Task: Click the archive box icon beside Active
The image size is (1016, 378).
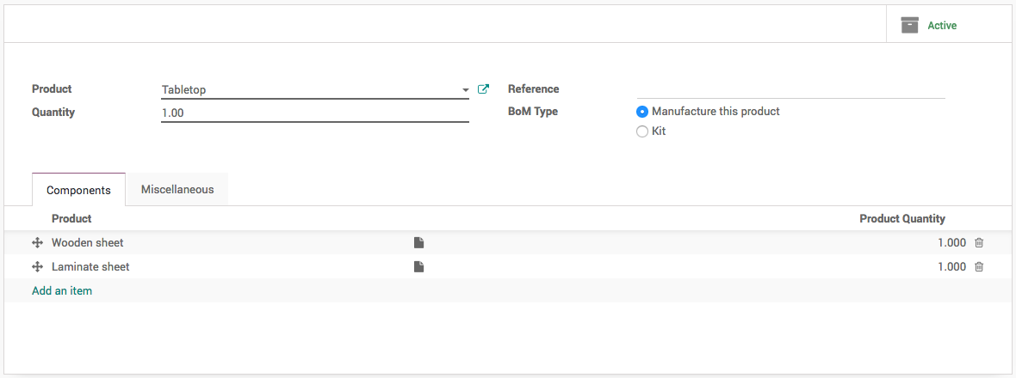Action: coord(909,25)
